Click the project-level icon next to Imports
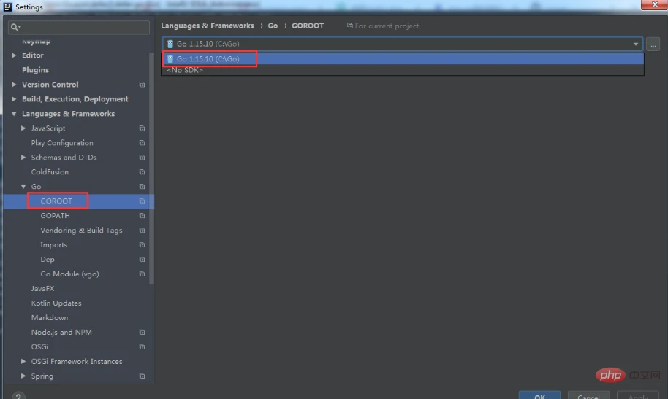The height and width of the screenshot is (399, 668). (x=142, y=245)
